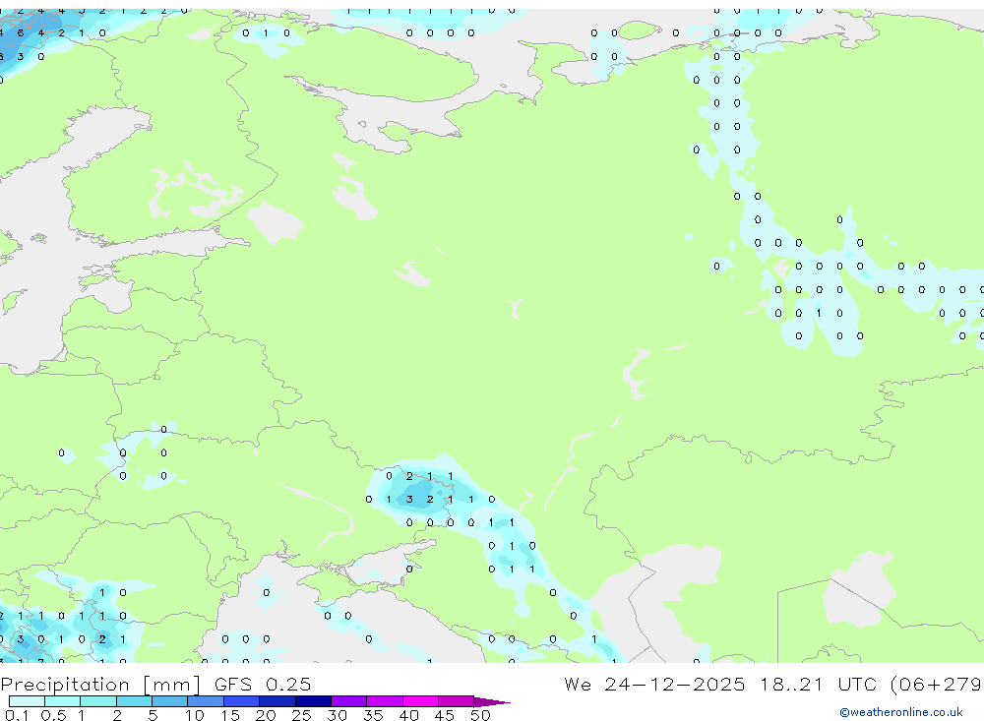Pick legend swatch between 30 and 35
This screenshot has height=721, width=984.
[349, 701]
